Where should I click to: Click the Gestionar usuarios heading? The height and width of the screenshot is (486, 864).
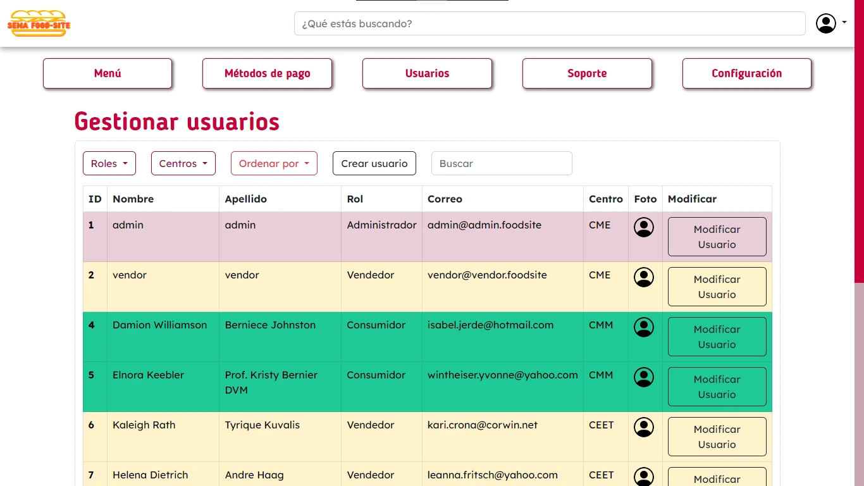tap(177, 121)
